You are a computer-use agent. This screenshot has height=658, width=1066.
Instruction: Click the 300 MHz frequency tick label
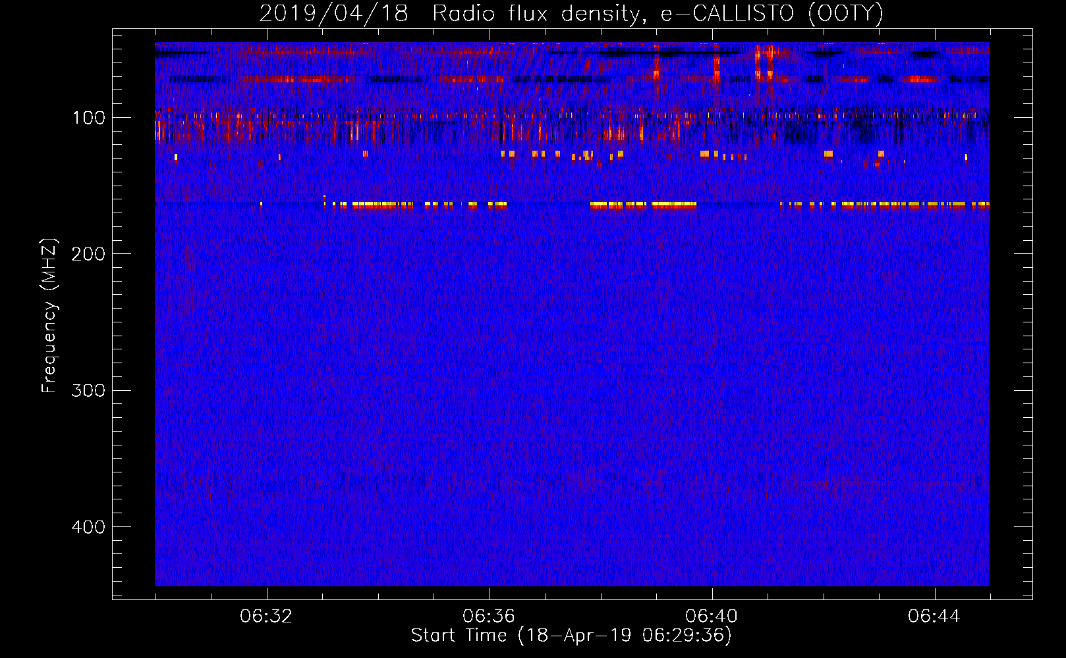(x=88, y=390)
